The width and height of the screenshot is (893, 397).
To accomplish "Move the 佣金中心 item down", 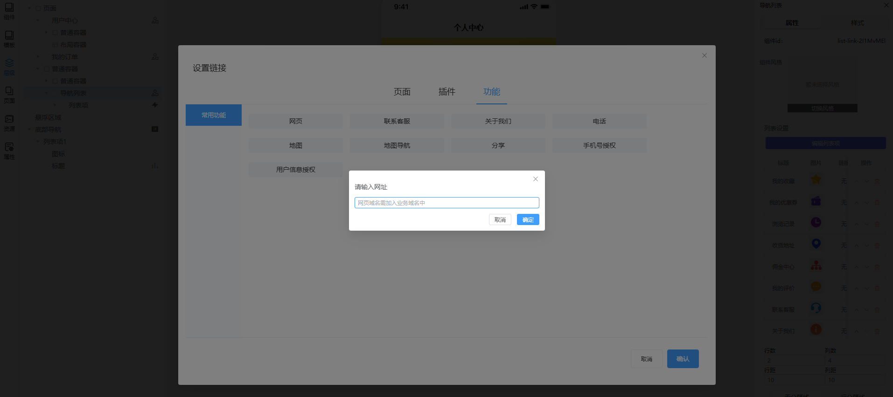I will coord(867,267).
